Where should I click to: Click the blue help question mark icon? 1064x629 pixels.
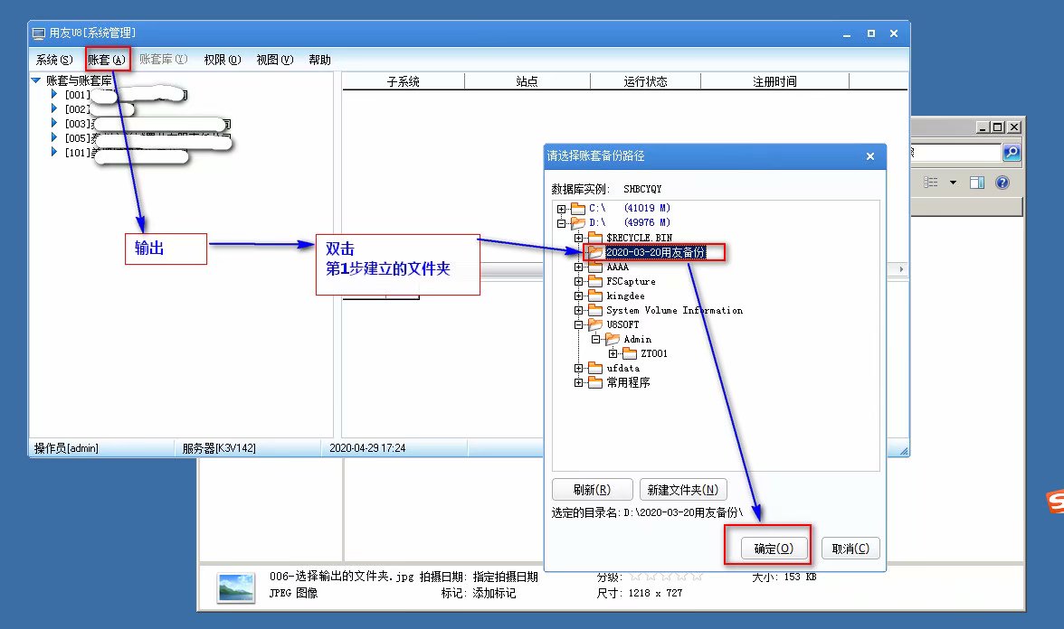1002,183
